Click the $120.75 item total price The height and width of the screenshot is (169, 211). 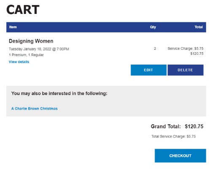click(197, 54)
